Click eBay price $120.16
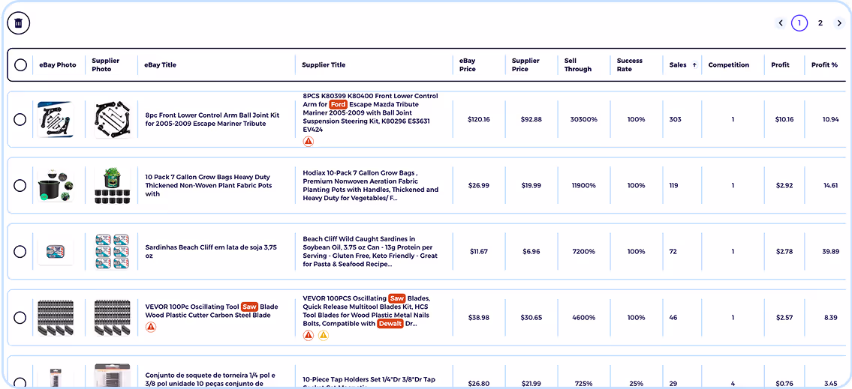Viewport: 852px width, 389px height. point(479,119)
